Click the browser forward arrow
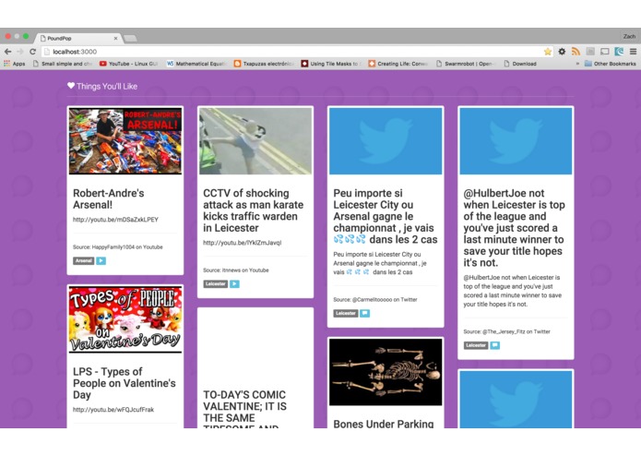Viewport: 641px width, 456px height. [x=20, y=52]
